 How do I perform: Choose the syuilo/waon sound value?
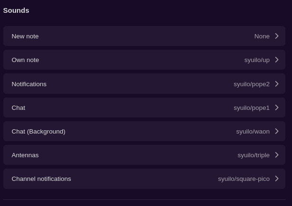click(x=253, y=132)
